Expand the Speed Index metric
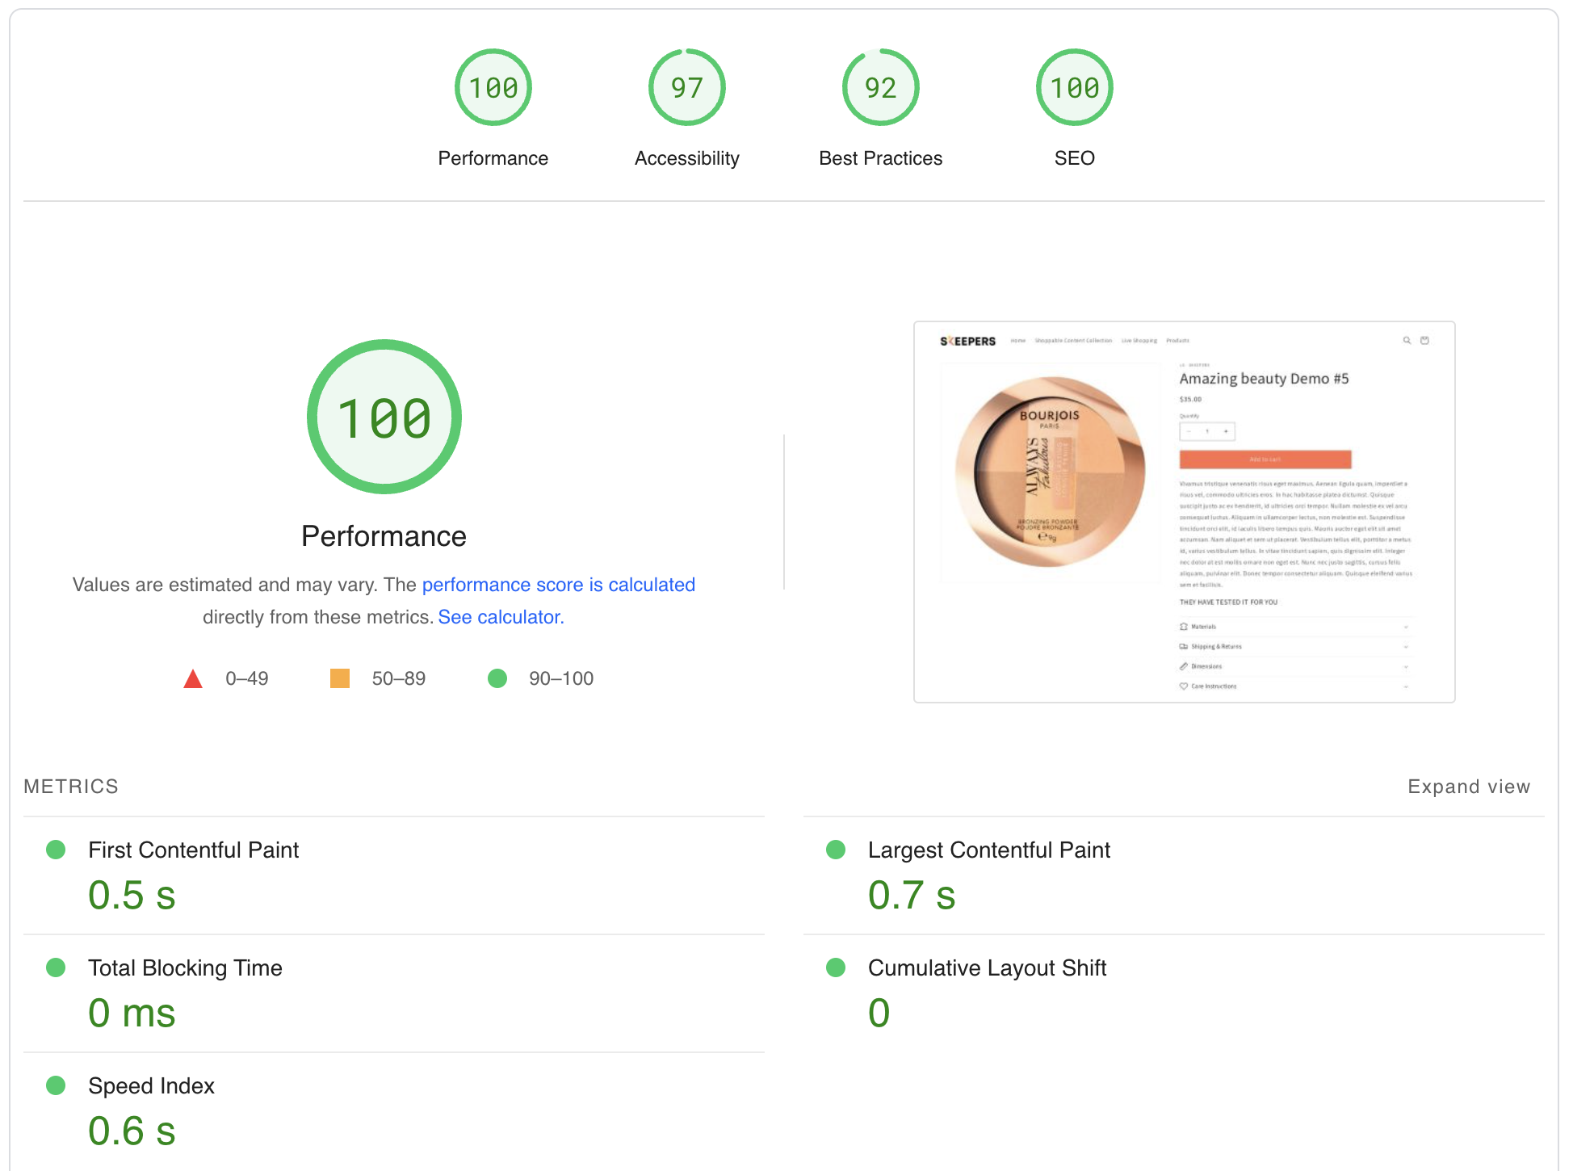The image size is (1573, 1171). tap(151, 1085)
